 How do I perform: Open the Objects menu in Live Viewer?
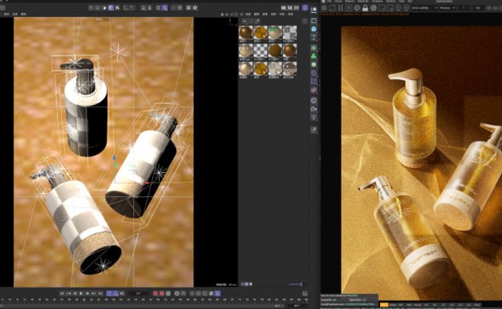pos(350,2)
